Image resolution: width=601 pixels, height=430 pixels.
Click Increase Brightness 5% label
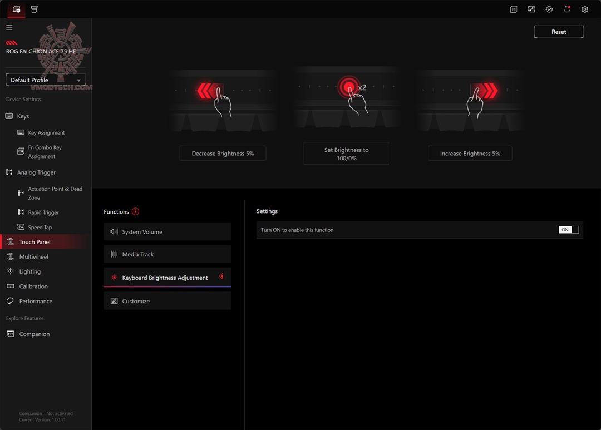coord(470,154)
